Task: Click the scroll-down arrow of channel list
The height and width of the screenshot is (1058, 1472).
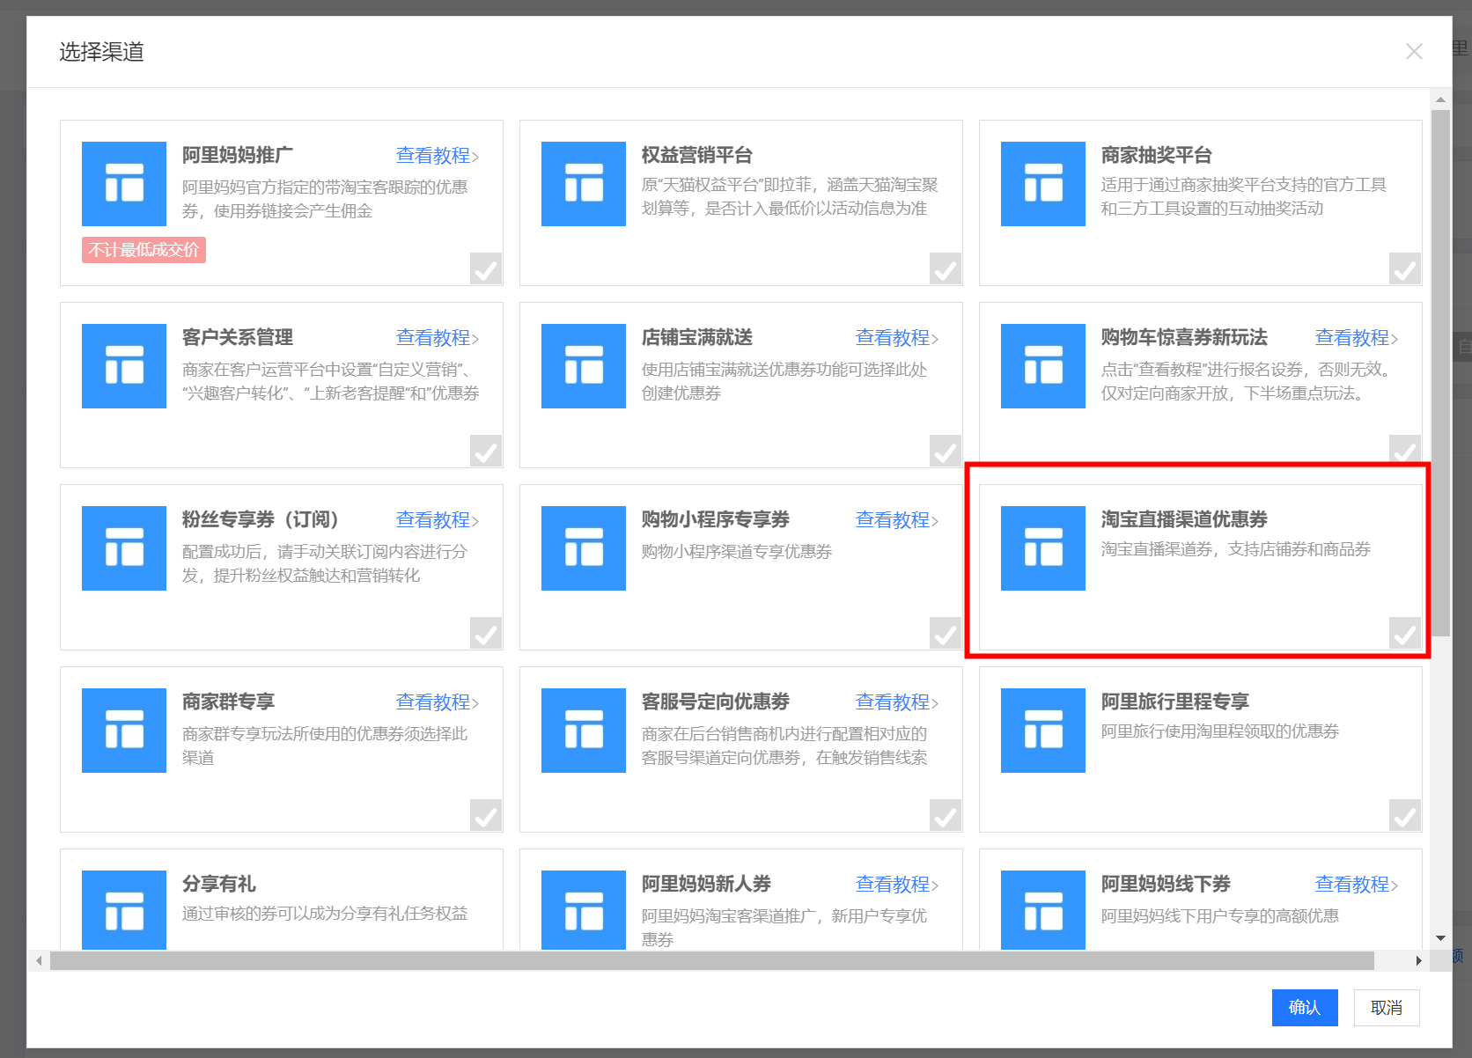Action: click(x=1440, y=938)
